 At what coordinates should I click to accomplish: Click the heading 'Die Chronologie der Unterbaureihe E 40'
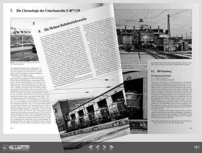coord(48,11)
